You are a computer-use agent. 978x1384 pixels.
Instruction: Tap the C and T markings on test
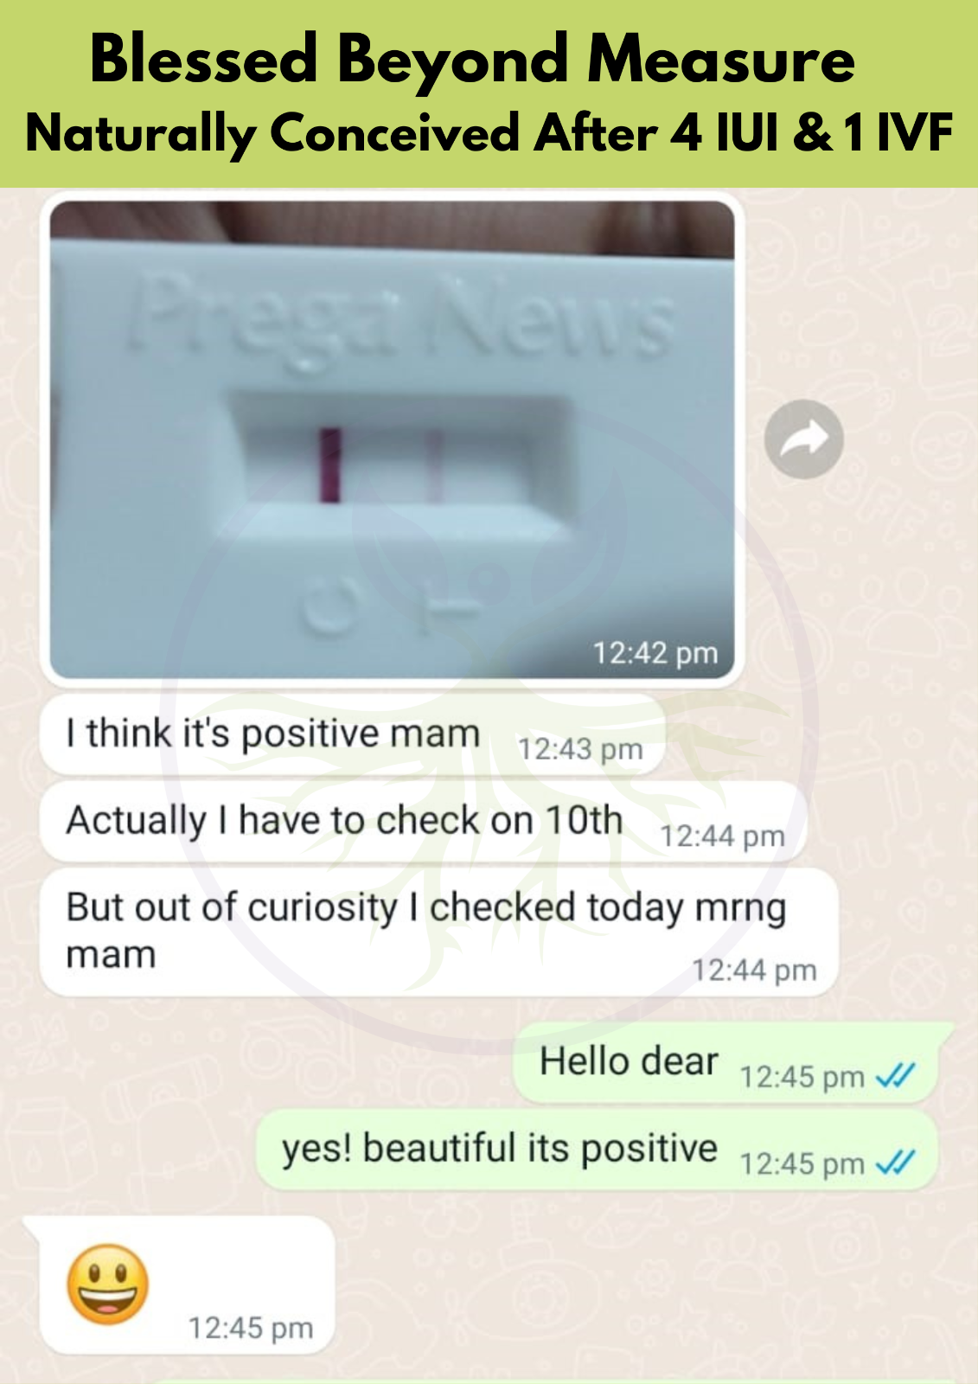coord(389,603)
